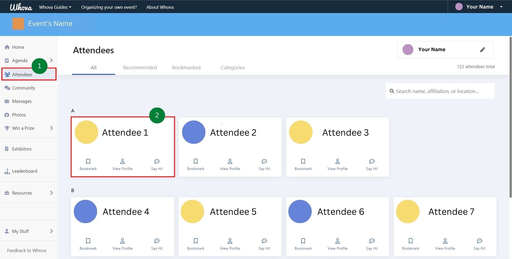Viewport: 512px width, 259px height.
Task: Click Say Hi! icon for Attendee 3
Action: point(372,161)
